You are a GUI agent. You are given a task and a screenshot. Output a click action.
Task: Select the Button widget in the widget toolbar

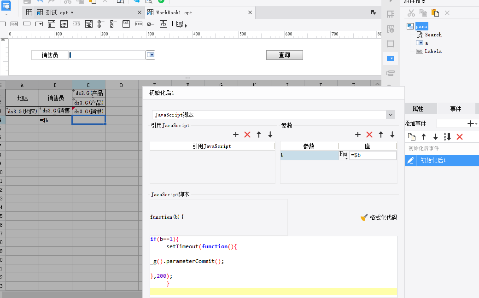(27, 24)
